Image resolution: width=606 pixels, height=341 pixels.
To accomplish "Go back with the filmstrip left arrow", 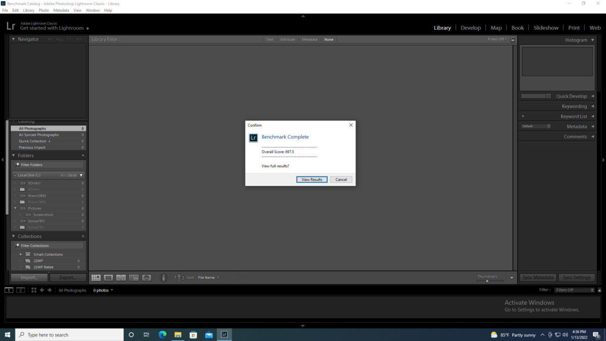I will (x=42, y=290).
